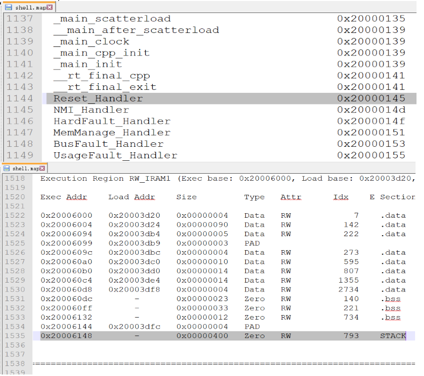The image size is (424, 376).
Task: Click the Size column header text
Action: coord(186,197)
